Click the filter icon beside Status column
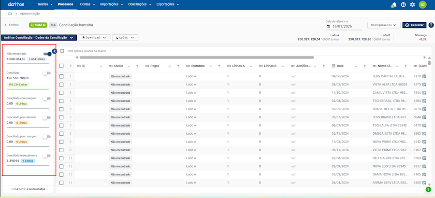The height and width of the screenshot is (198, 435). click(137, 66)
